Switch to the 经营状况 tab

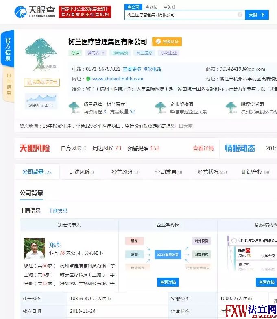click(x=212, y=172)
